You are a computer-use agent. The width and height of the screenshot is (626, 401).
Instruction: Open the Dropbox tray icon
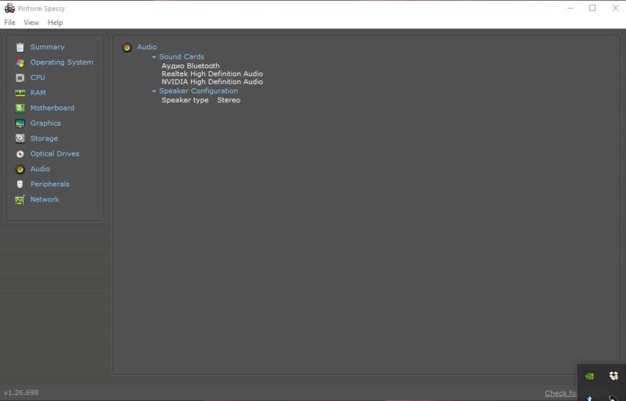613,376
